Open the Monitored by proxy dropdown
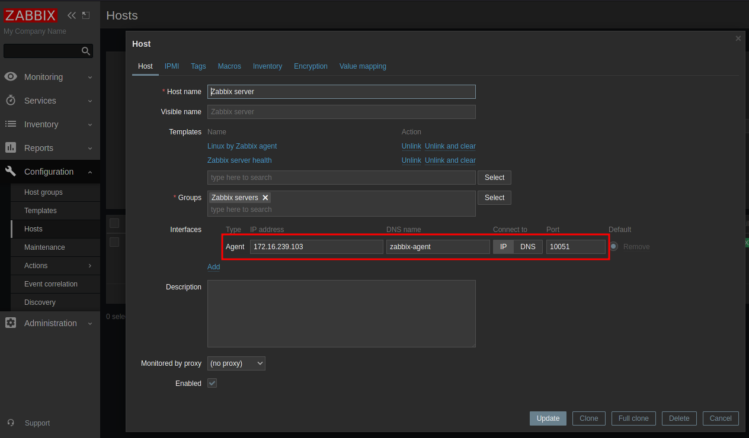The width and height of the screenshot is (749, 438). 236,363
